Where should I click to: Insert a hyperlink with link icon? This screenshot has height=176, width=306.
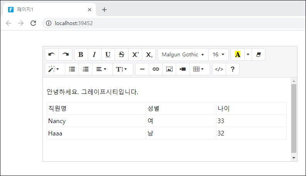click(156, 69)
